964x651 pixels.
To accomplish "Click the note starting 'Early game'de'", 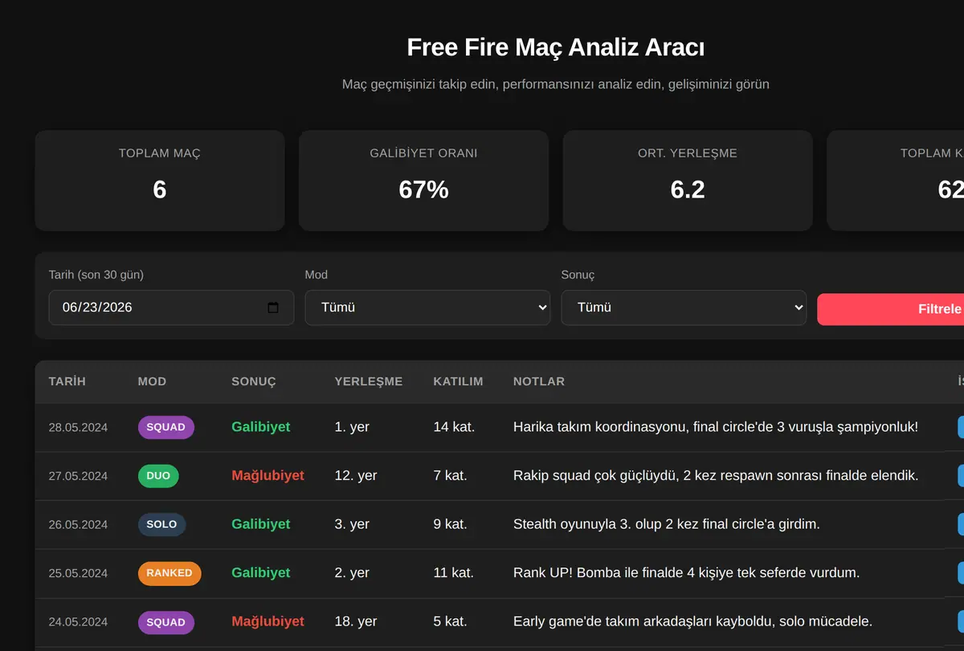I will [693, 622].
